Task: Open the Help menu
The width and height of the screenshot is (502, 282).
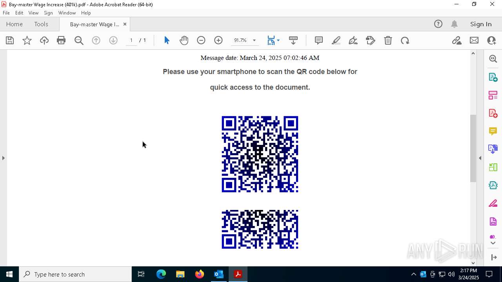Action: 86,13
